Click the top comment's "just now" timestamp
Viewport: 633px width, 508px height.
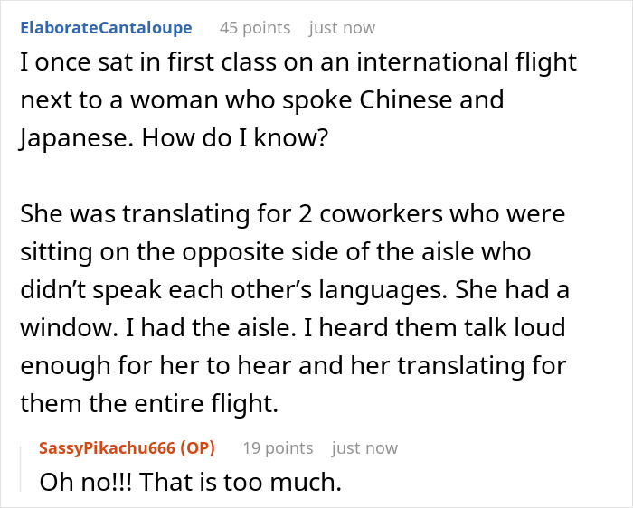click(x=342, y=28)
